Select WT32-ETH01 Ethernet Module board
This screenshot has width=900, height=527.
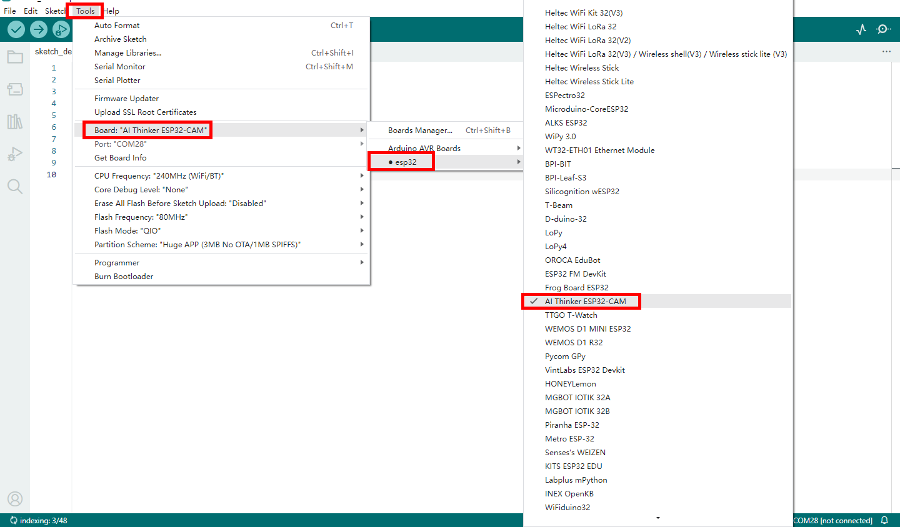pyautogui.click(x=658, y=150)
